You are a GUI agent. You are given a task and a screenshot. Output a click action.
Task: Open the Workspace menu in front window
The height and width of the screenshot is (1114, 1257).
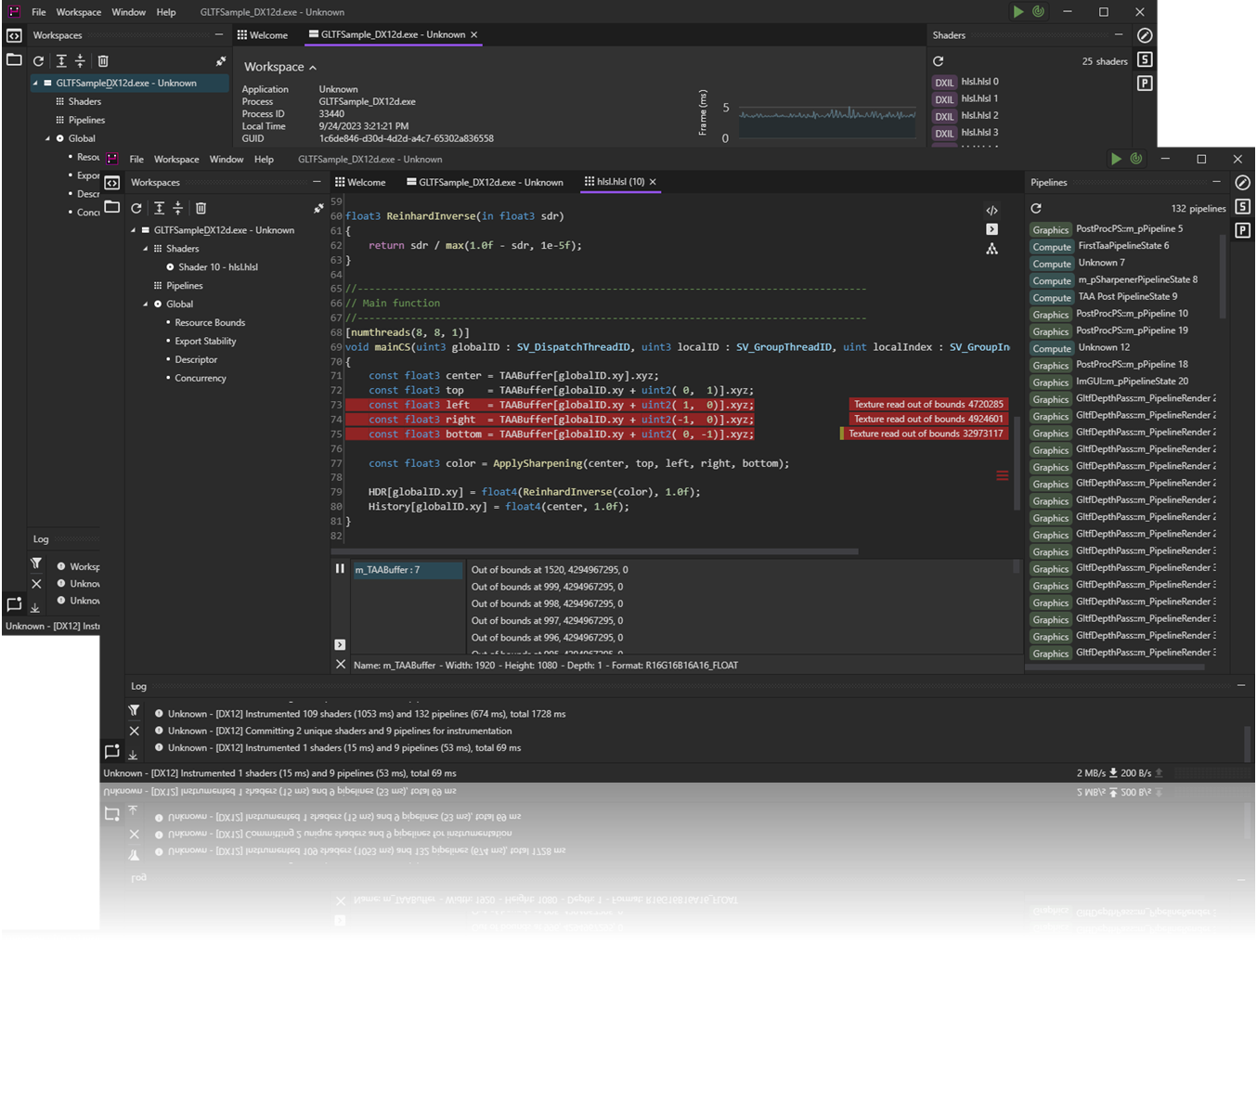(176, 160)
